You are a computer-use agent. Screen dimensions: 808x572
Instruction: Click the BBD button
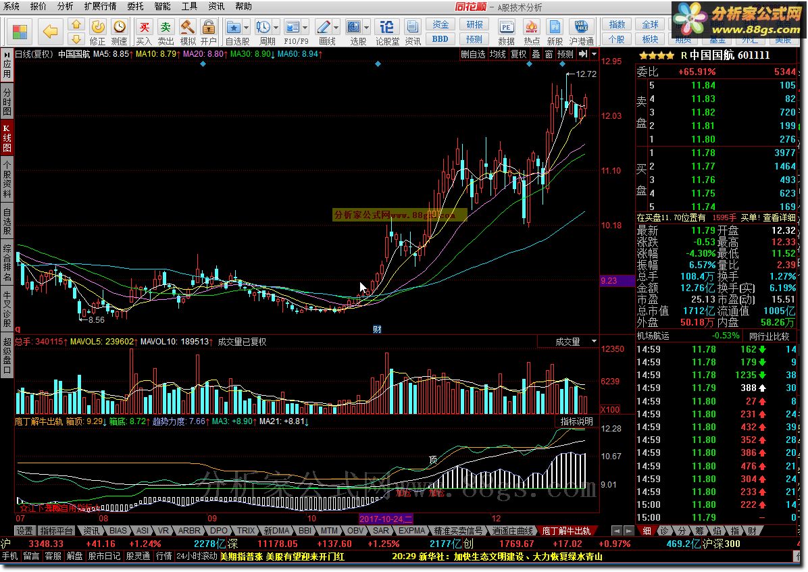tap(440, 39)
